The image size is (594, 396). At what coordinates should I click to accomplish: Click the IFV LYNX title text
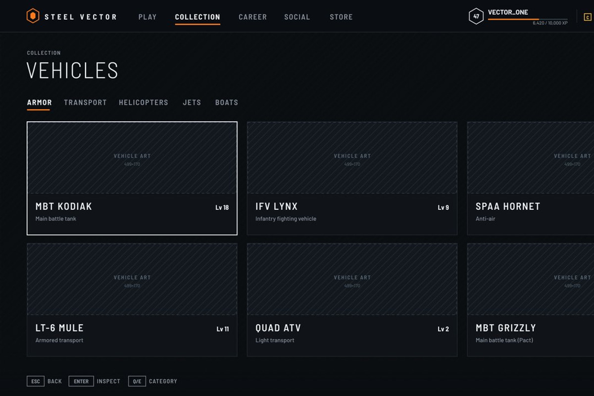[x=277, y=206]
